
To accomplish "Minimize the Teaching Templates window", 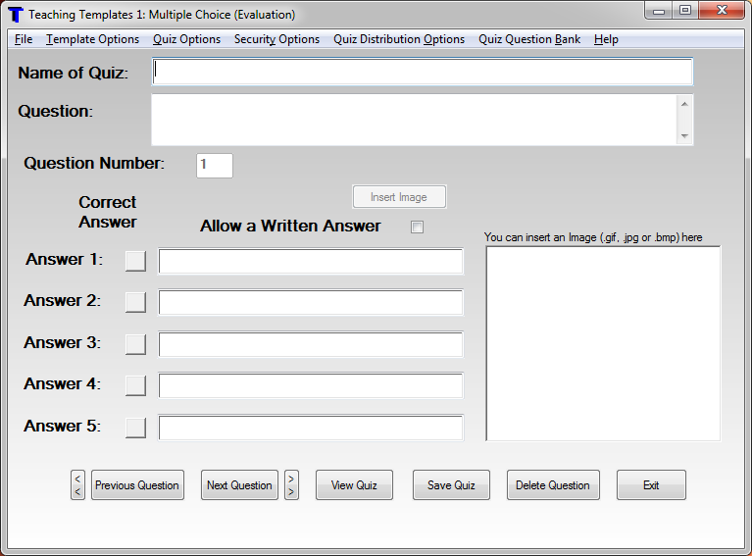I will coord(659,11).
